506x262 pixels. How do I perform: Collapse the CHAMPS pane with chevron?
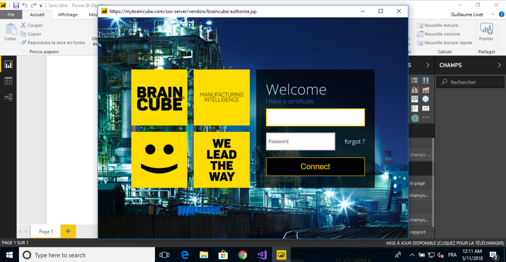click(x=499, y=65)
